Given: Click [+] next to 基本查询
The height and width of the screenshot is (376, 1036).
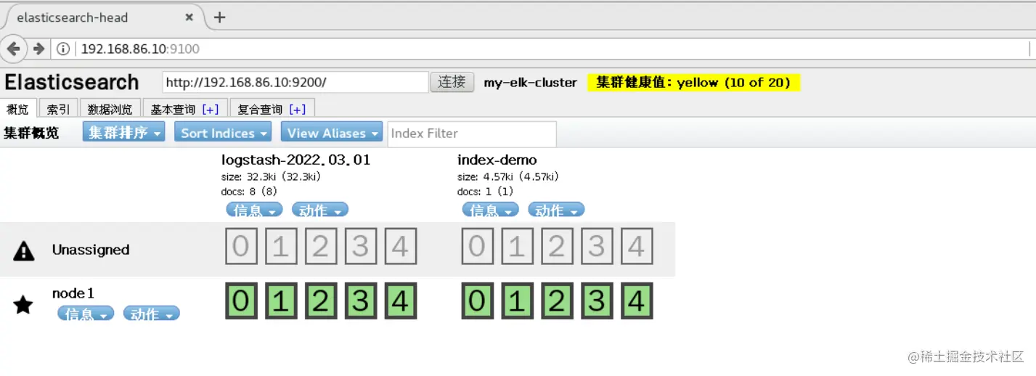Looking at the screenshot, I should (211, 110).
